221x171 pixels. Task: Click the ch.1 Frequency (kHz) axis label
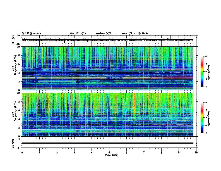[15, 65]
